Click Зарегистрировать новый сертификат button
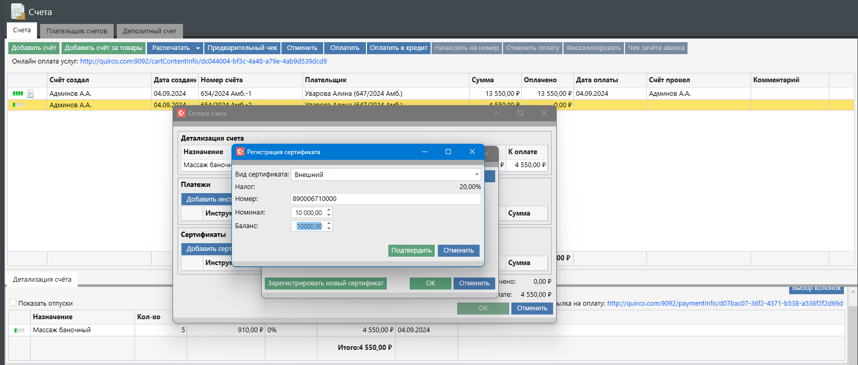 (x=326, y=283)
